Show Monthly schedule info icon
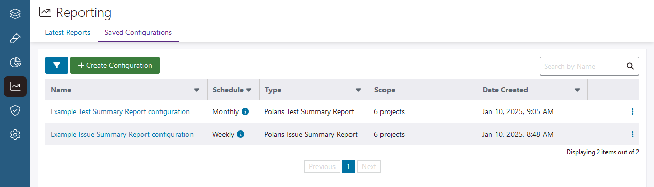 tap(245, 111)
